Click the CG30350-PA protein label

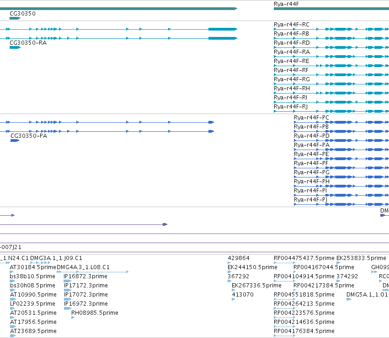tap(29, 135)
